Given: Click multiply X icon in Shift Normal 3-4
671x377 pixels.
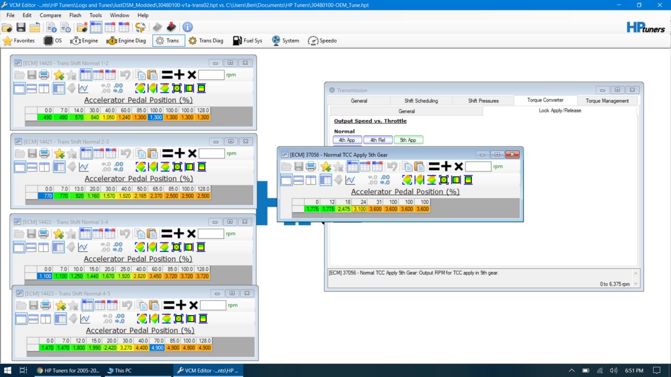Looking at the screenshot, I should 192,233.
